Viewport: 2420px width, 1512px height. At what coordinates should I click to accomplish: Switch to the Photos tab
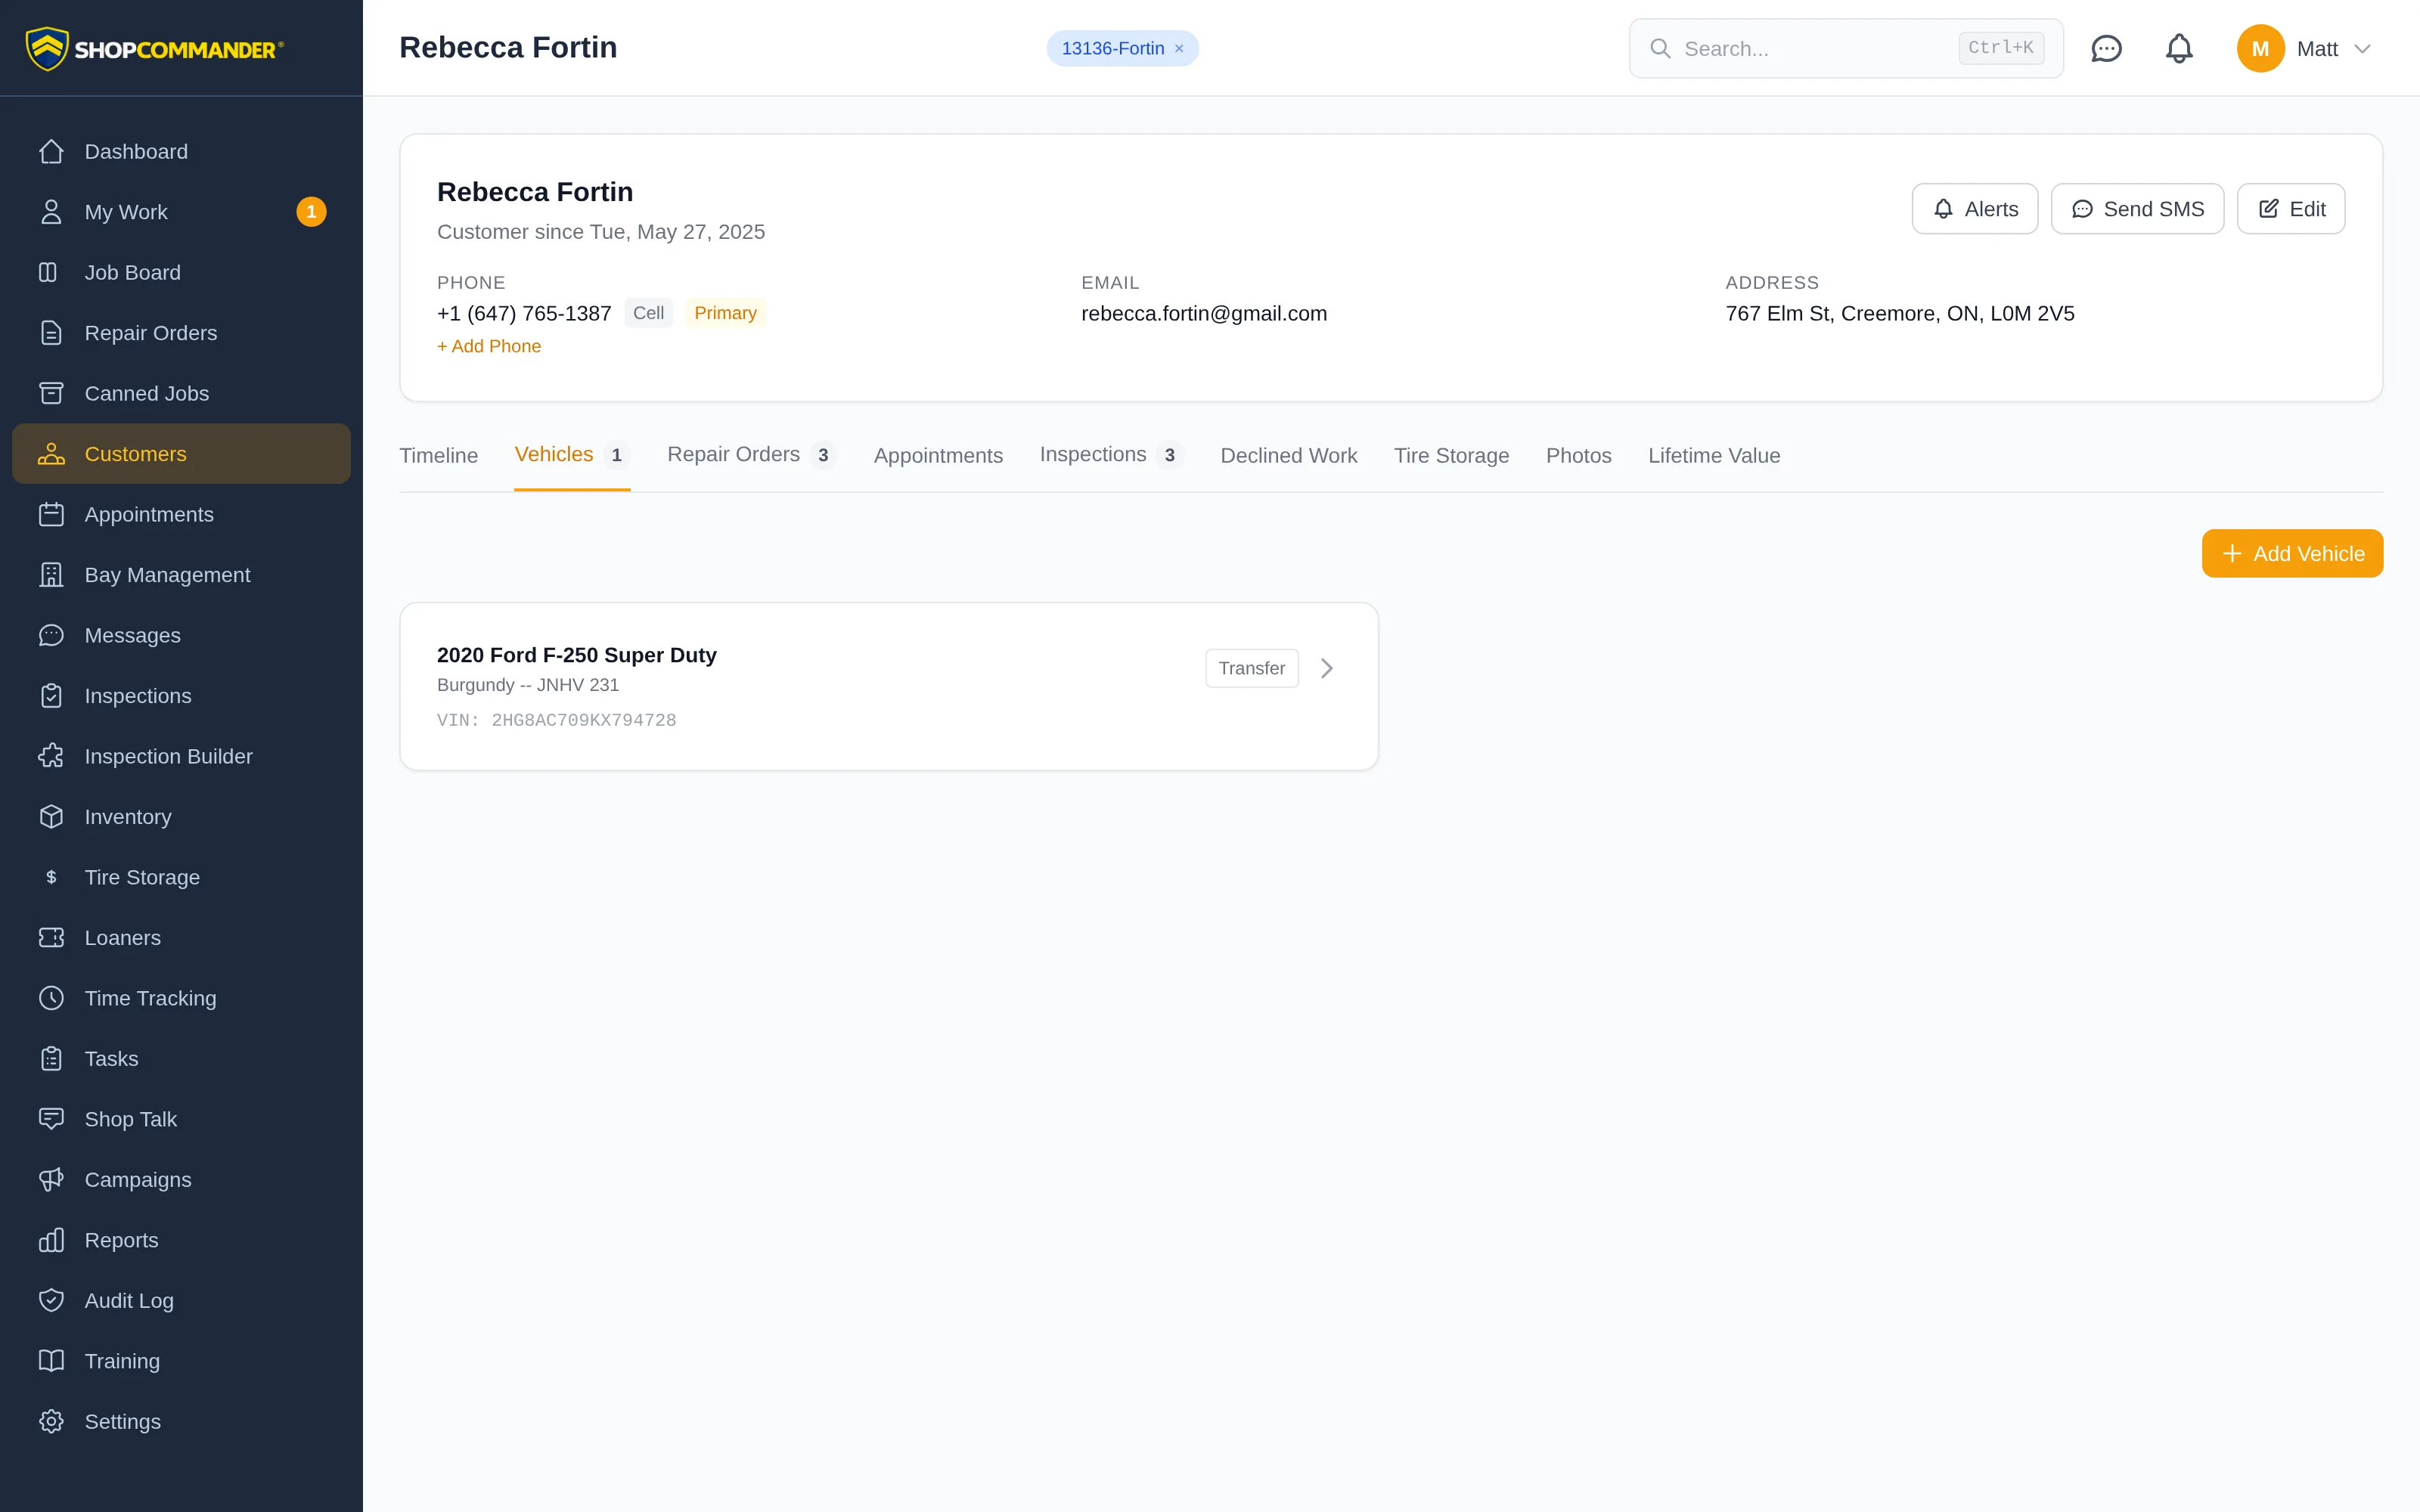click(1578, 456)
